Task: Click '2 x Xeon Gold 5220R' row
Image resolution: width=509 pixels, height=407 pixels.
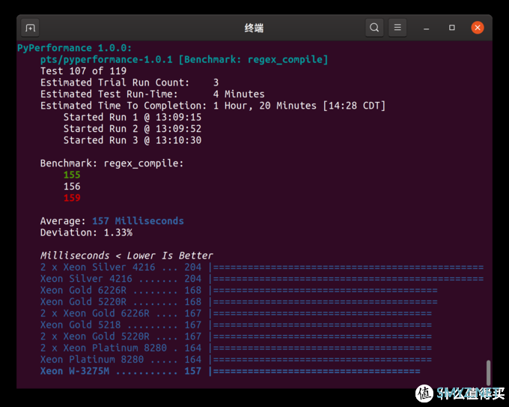Action: (236, 337)
